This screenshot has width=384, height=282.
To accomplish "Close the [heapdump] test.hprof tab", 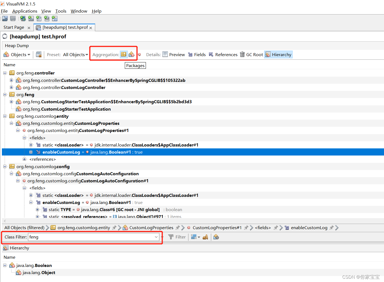I will click(91, 28).
